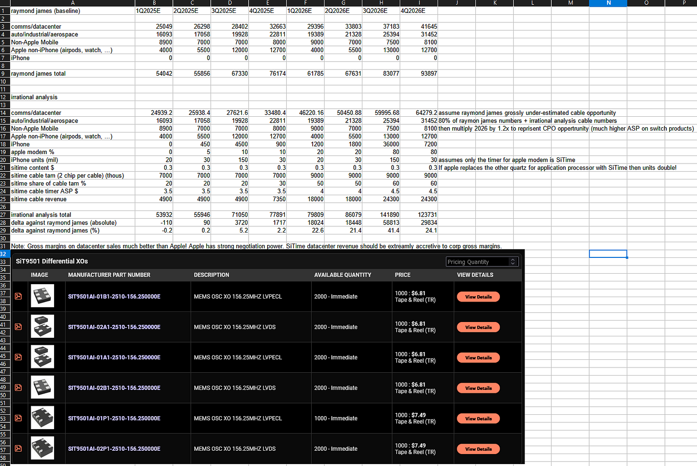Viewport: 697px width, 466px height.
Task: Select cell 'sitime cable timer ASP $'
Action: (x=73, y=191)
